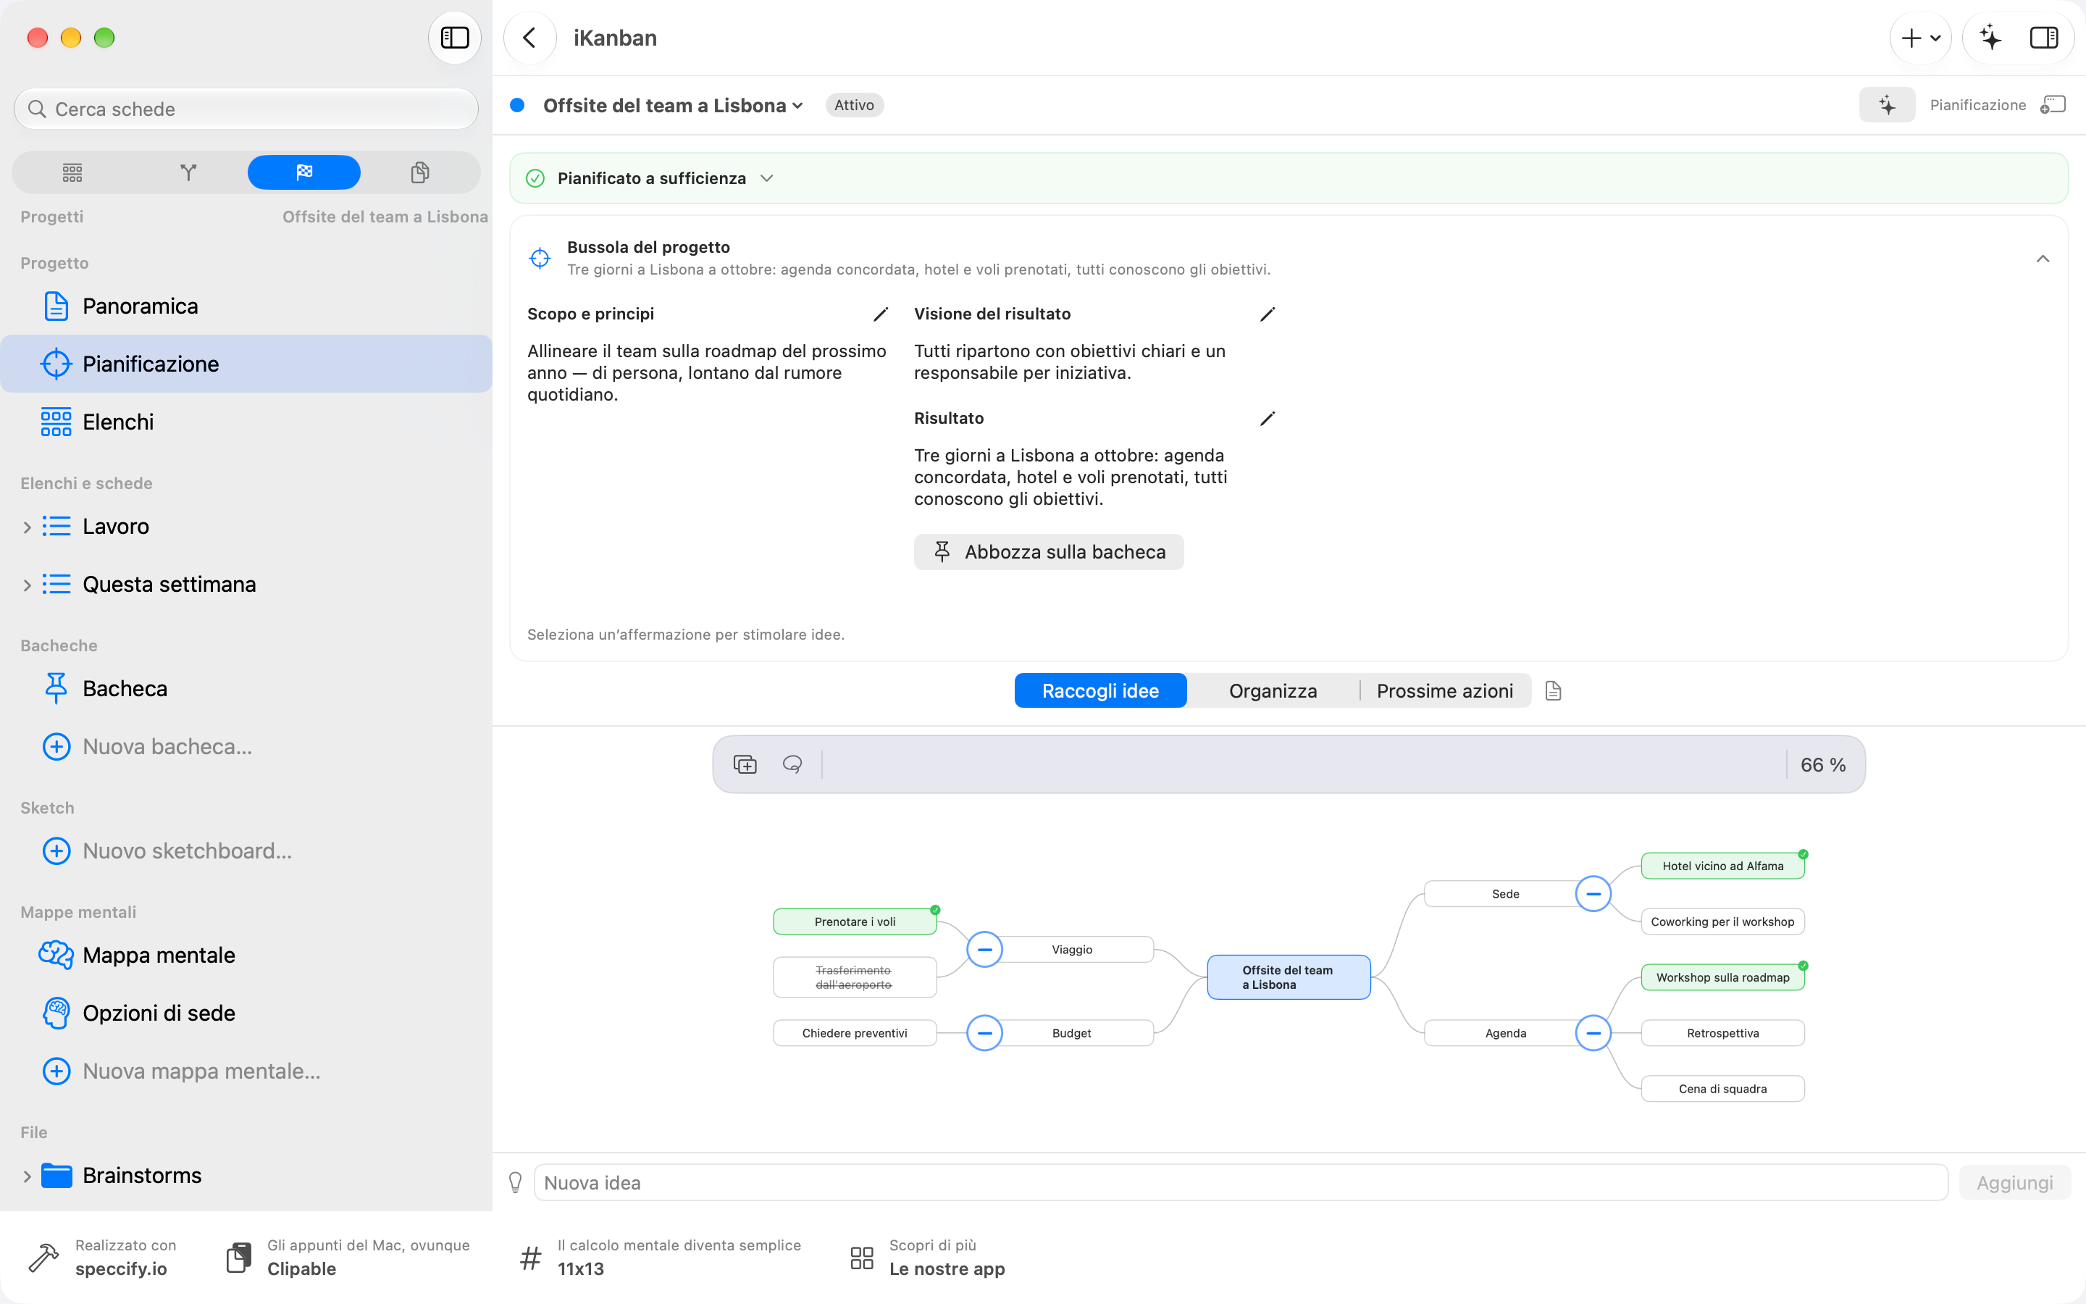The width and height of the screenshot is (2086, 1304).
Task: Select the grid lists view in sidebar switcher
Action: [x=72, y=172]
